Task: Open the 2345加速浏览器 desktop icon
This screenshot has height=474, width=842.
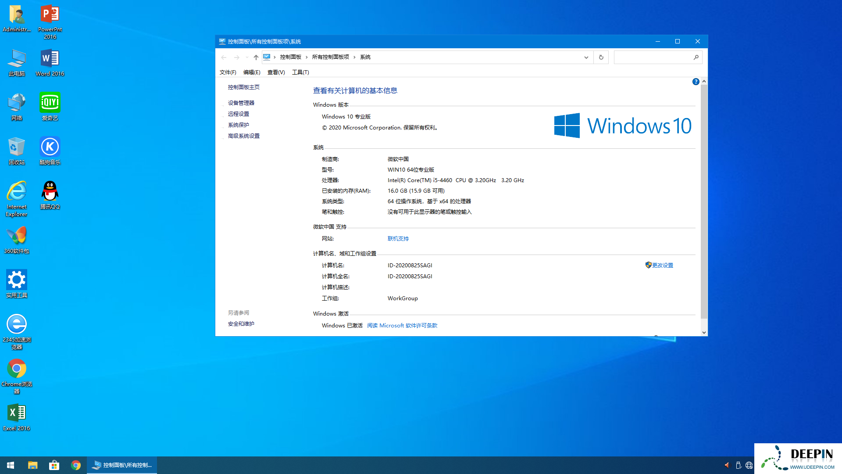Action: pos(17,332)
